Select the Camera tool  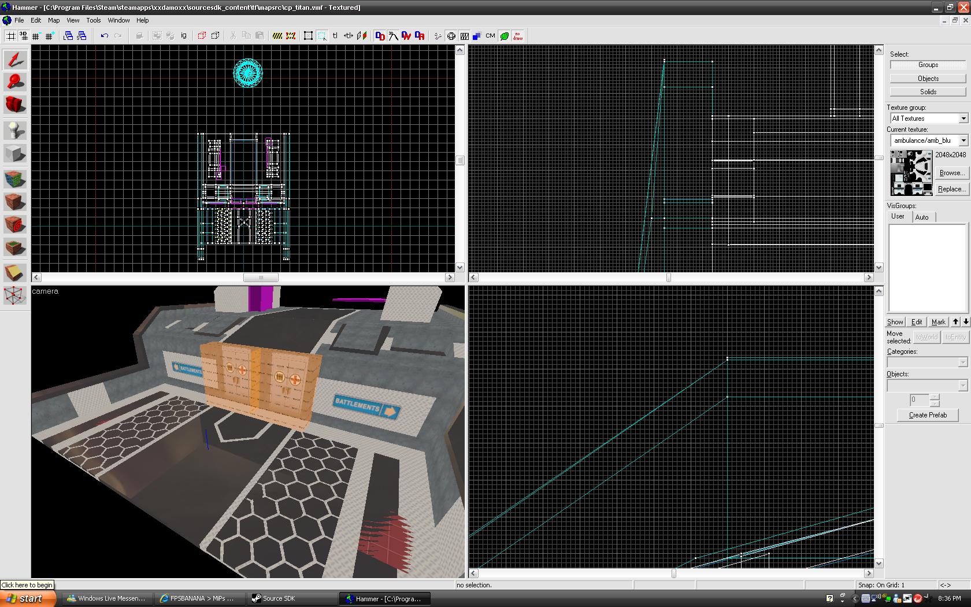point(15,105)
